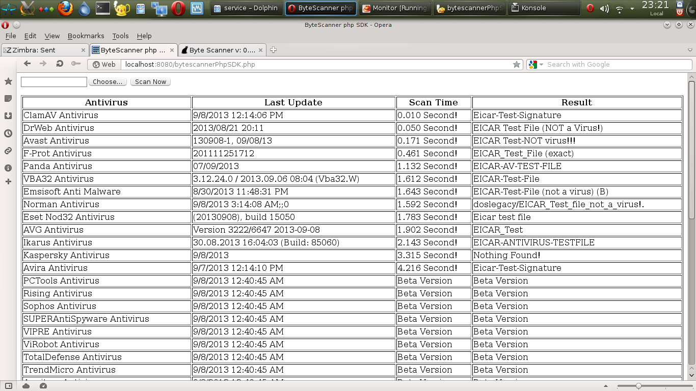This screenshot has width=696, height=391.
Task: Open the Bookmarks menu
Action: [86, 36]
